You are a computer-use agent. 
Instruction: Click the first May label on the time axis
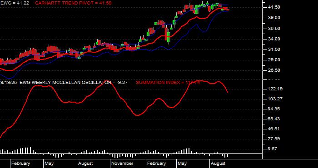coord(49,163)
